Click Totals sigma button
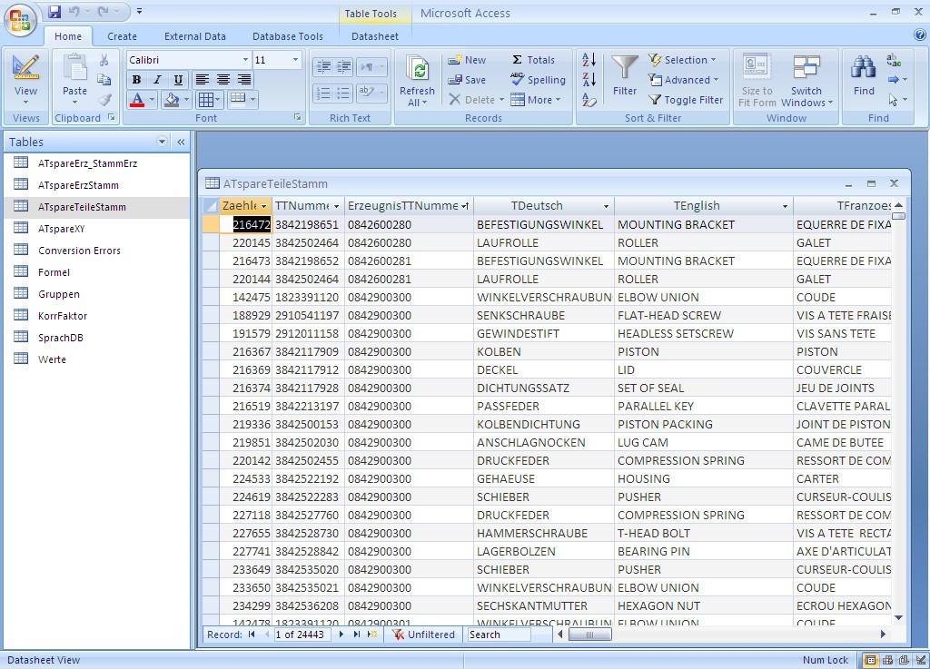This screenshot has width=930, height=669. (533, 60)
